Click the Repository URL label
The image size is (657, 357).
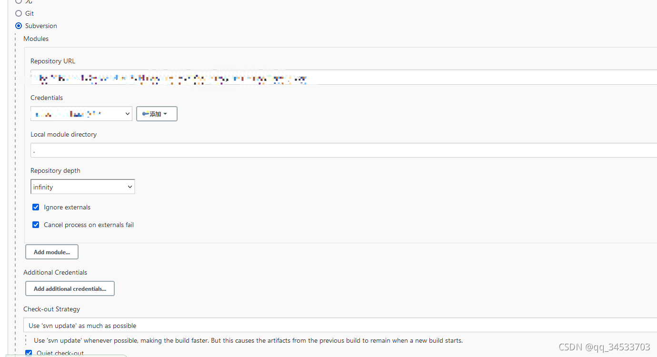53,61
